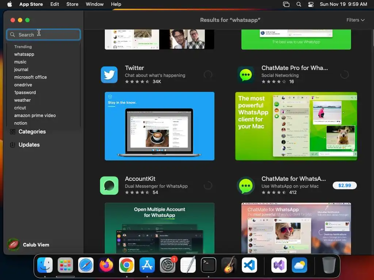Select trending search 'cricut'
374x280 pixels.
click(20, 108)
